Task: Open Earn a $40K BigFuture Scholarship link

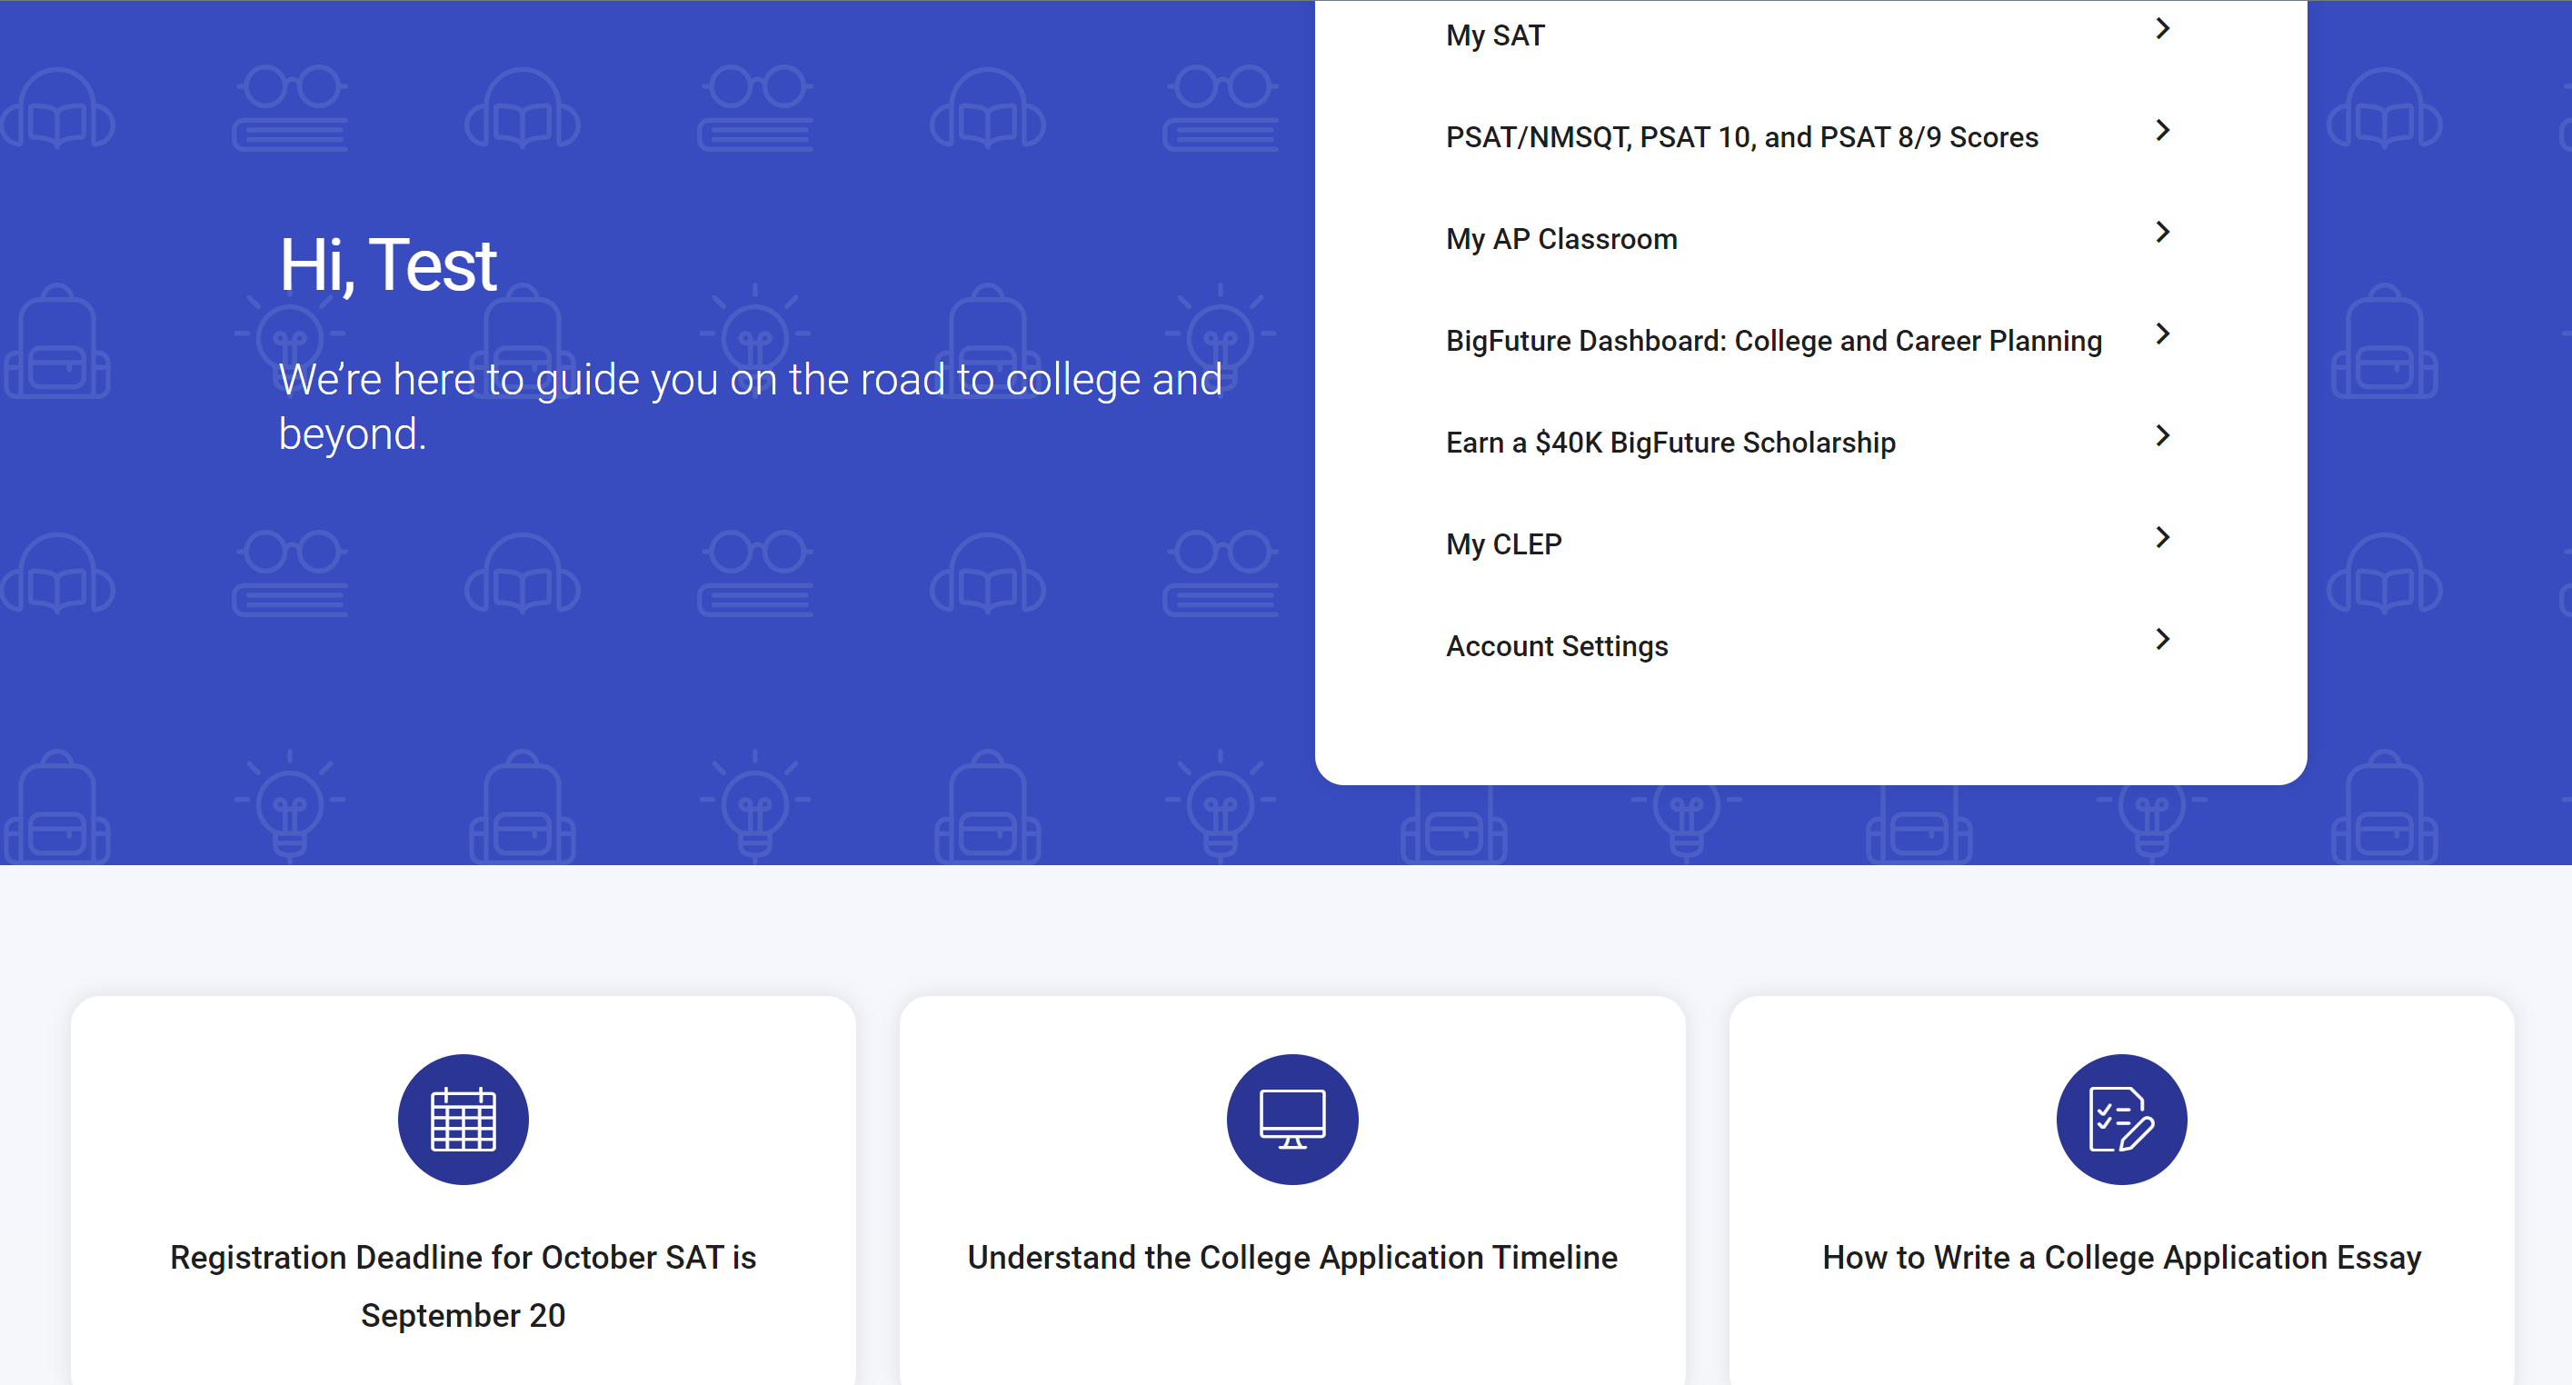Action: (x=1670, y=443)
